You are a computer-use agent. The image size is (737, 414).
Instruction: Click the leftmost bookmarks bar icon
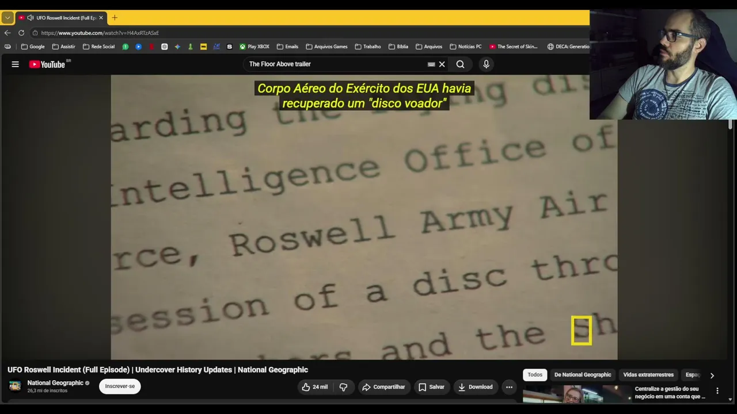(x=7, y=47)
